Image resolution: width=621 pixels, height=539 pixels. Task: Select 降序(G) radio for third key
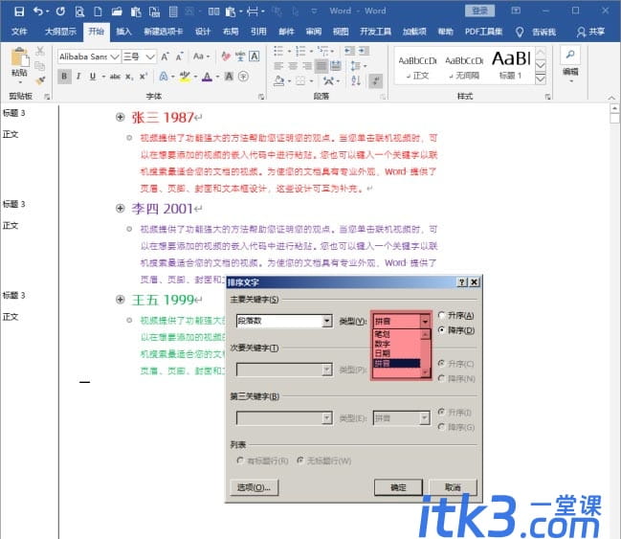pos(442,427)
